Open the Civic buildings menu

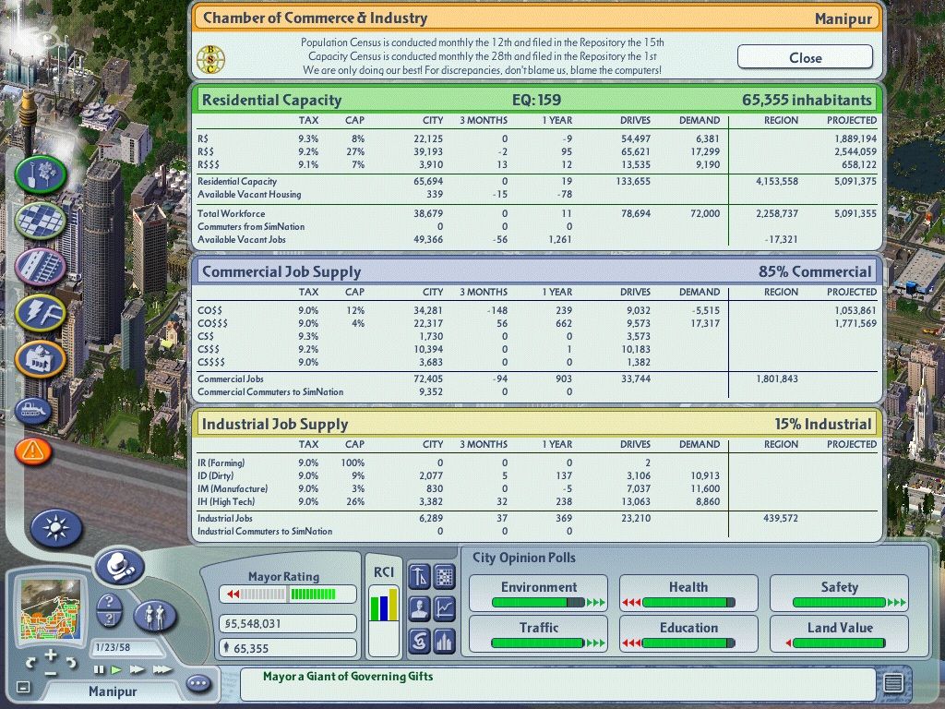click(x=41, y=359)
